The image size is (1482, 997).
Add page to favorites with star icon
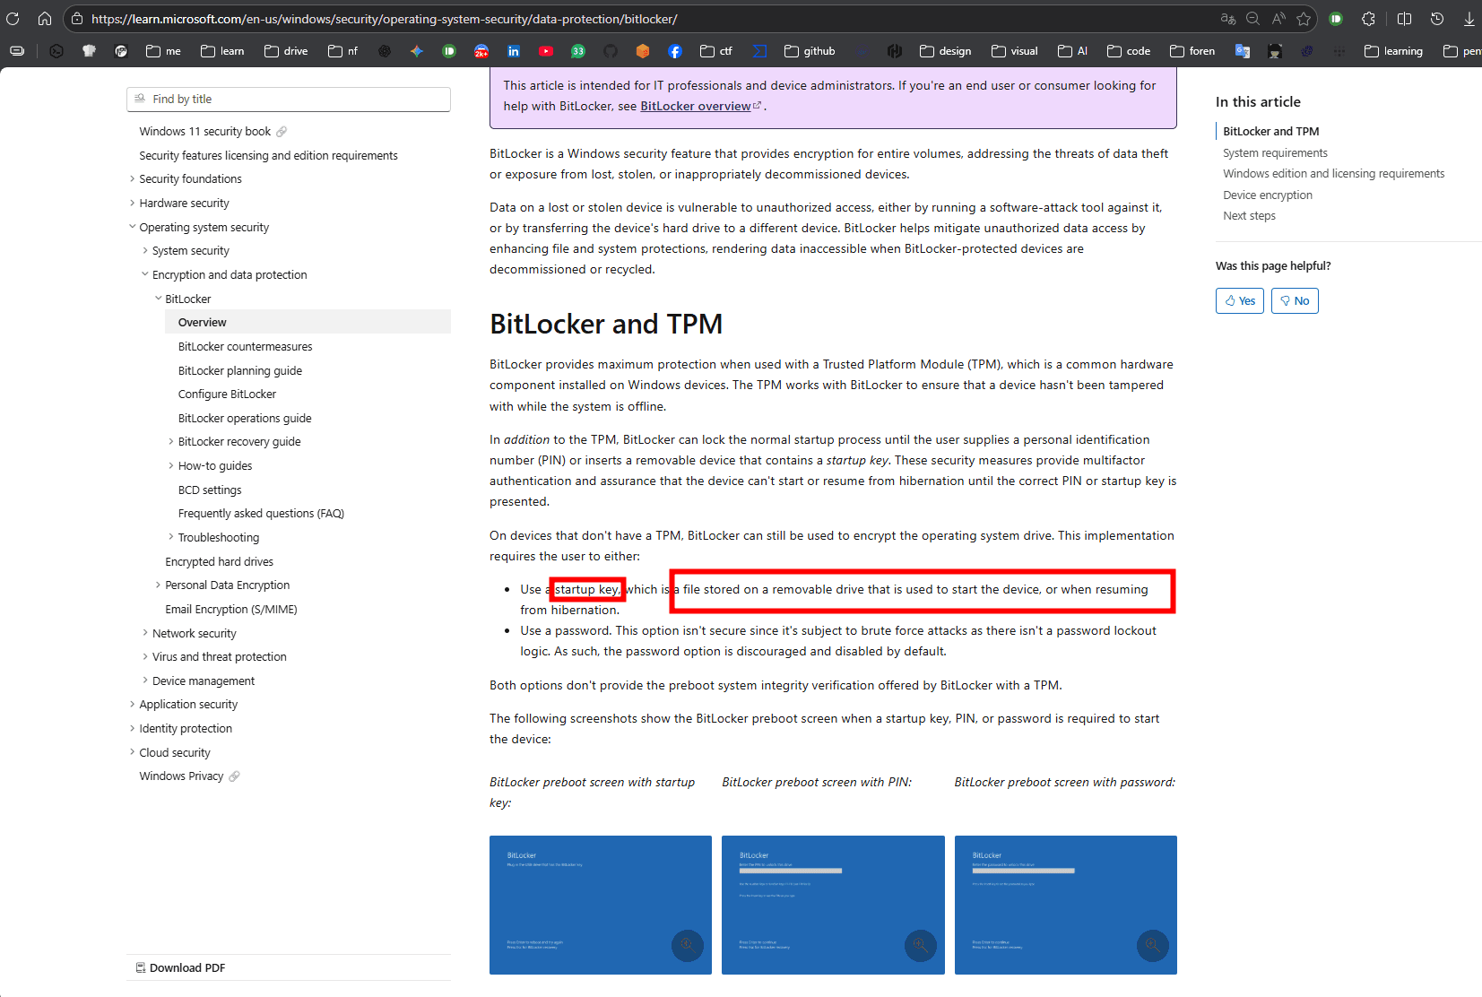pos(1304,19)
